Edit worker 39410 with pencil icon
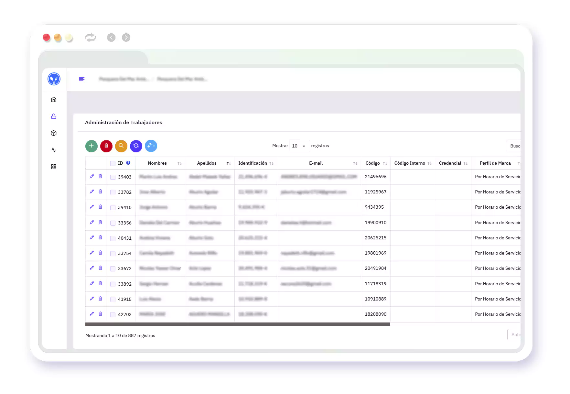This screenshot has height=394, width=570. point(92,207)
